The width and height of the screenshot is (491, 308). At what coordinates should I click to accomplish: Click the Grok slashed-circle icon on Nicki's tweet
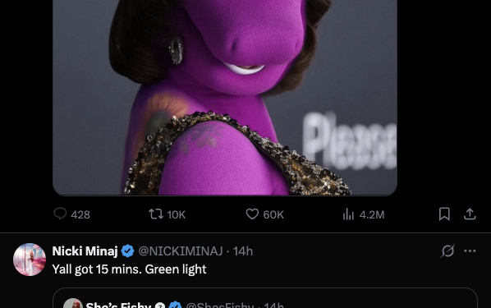point(447,251)
